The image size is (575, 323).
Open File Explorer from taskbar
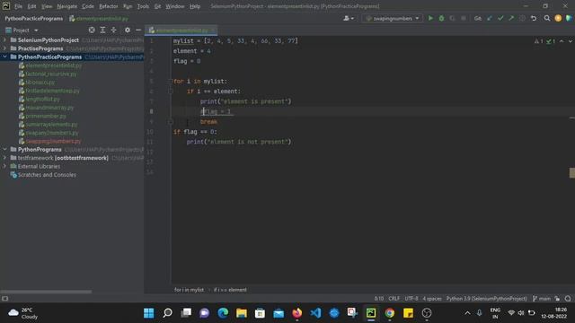[242, 313]
